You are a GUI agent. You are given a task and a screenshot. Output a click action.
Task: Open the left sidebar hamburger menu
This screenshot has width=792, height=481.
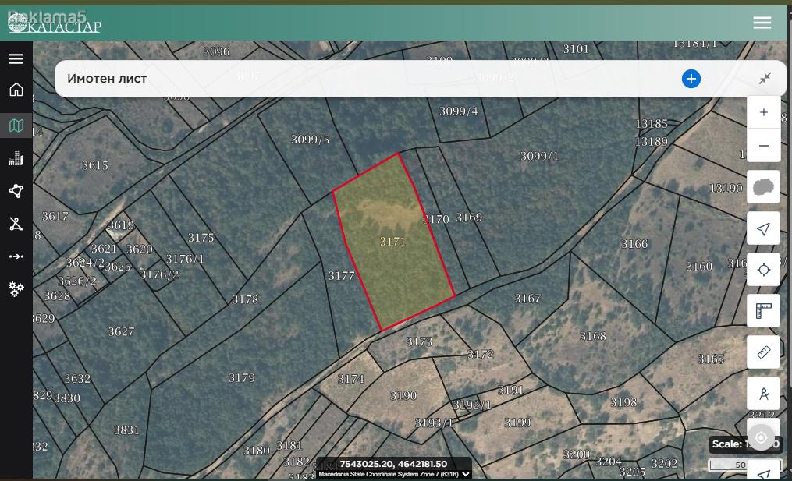16,58
